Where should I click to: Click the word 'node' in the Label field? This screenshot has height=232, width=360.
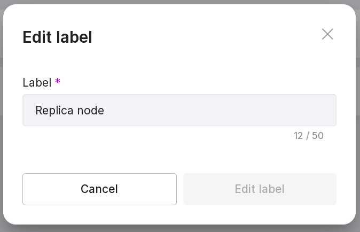90,111
